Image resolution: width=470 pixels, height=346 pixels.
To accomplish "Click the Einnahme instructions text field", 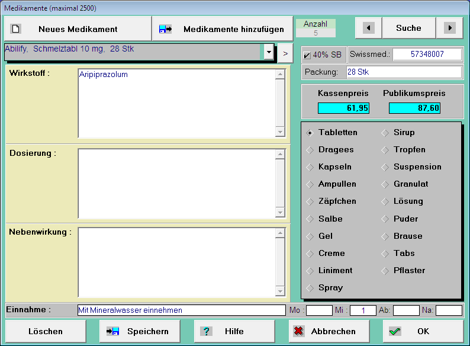I will pyautogui.click(x=181, y=310).
